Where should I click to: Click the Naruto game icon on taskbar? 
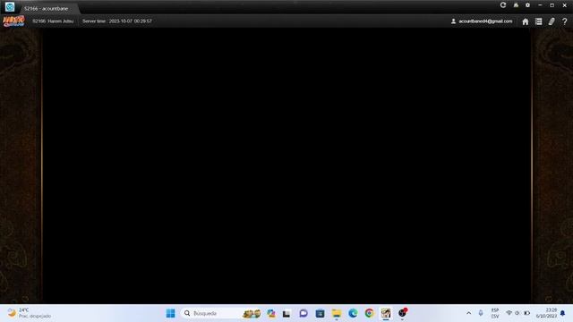[386, 313]
